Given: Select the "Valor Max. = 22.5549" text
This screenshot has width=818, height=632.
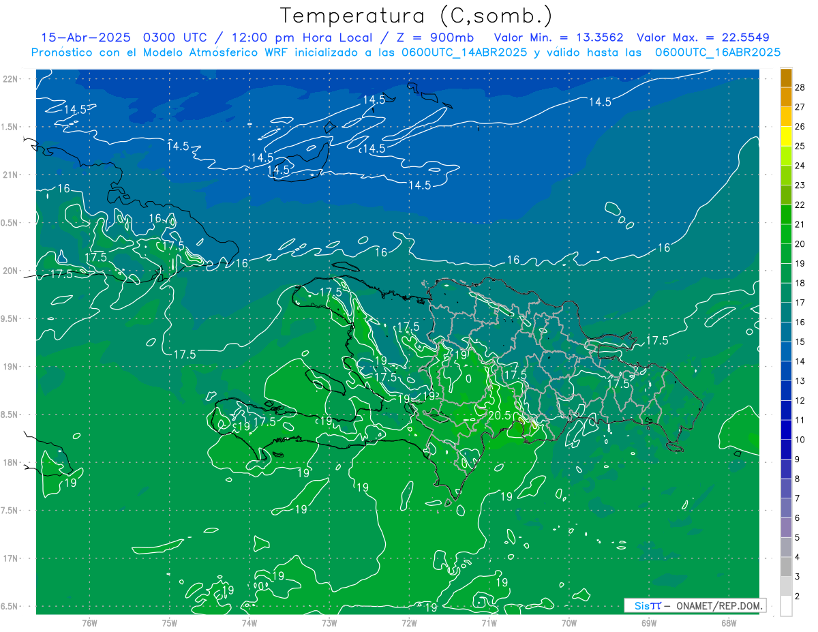Looking at the screenshot, I should coord(703,37).
